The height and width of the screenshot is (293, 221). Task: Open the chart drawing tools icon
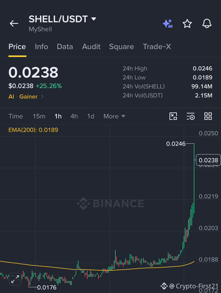[x=173, y=116]
